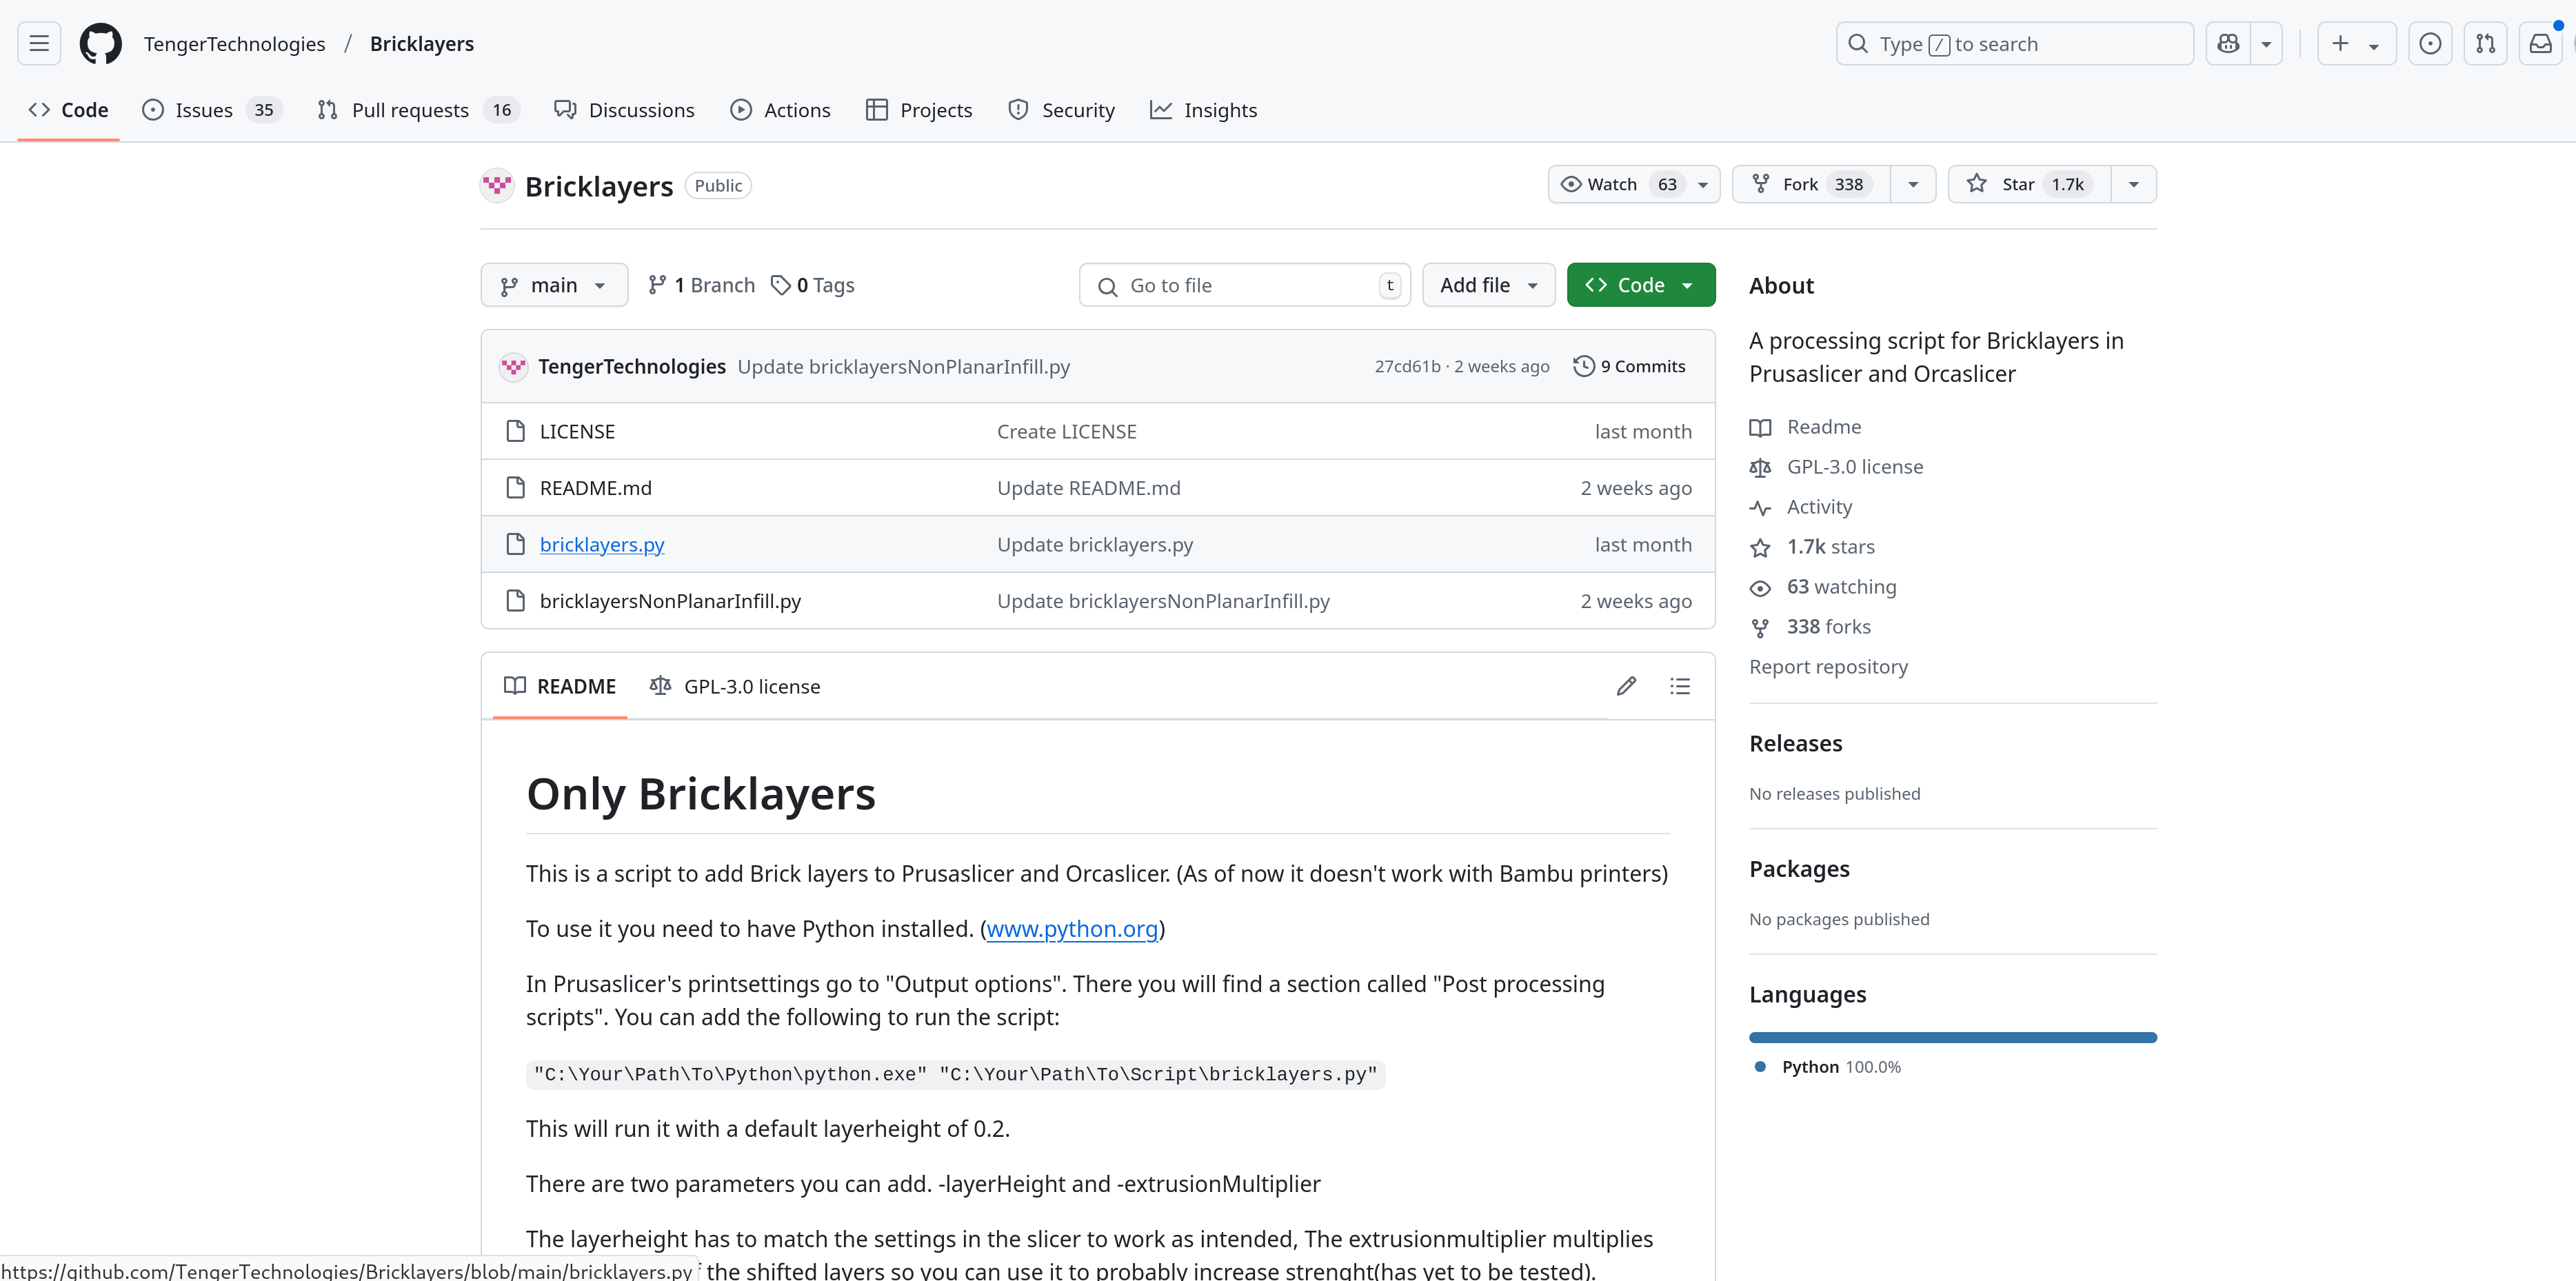
Task: Edit the README with pencil icon
Action: (x=1626, y=686)
